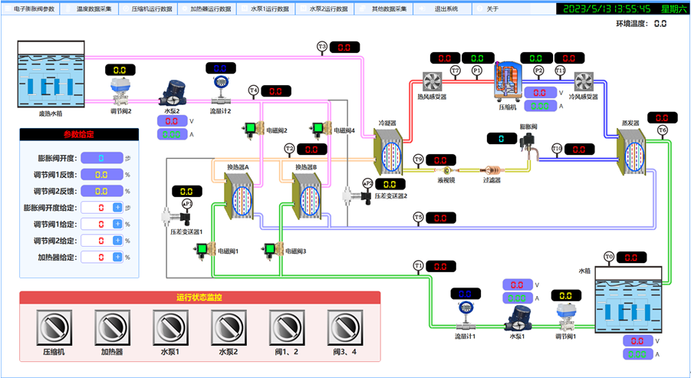Viewport: 691px width, 378px height.
Task: Toggle the 压缩机 run status switch
Action: point(52,328)
